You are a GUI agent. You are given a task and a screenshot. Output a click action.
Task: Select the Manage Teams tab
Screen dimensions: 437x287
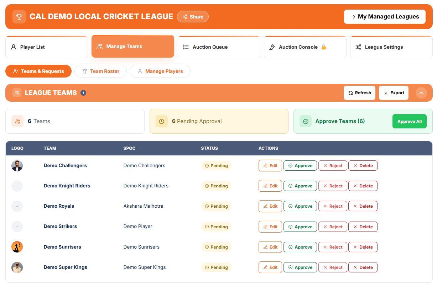[x=133, y=46]
